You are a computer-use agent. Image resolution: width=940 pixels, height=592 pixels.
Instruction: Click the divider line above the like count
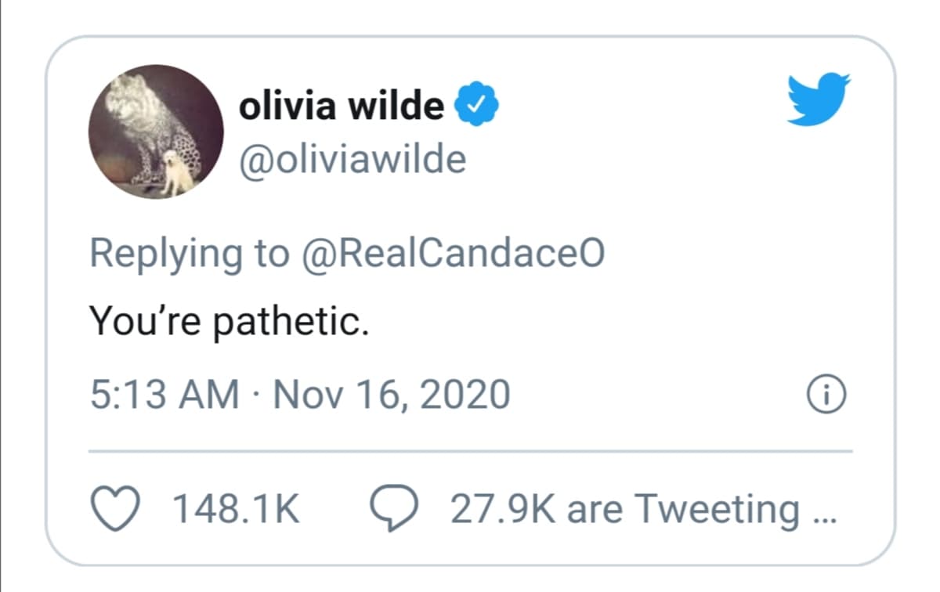click(470, 451)
